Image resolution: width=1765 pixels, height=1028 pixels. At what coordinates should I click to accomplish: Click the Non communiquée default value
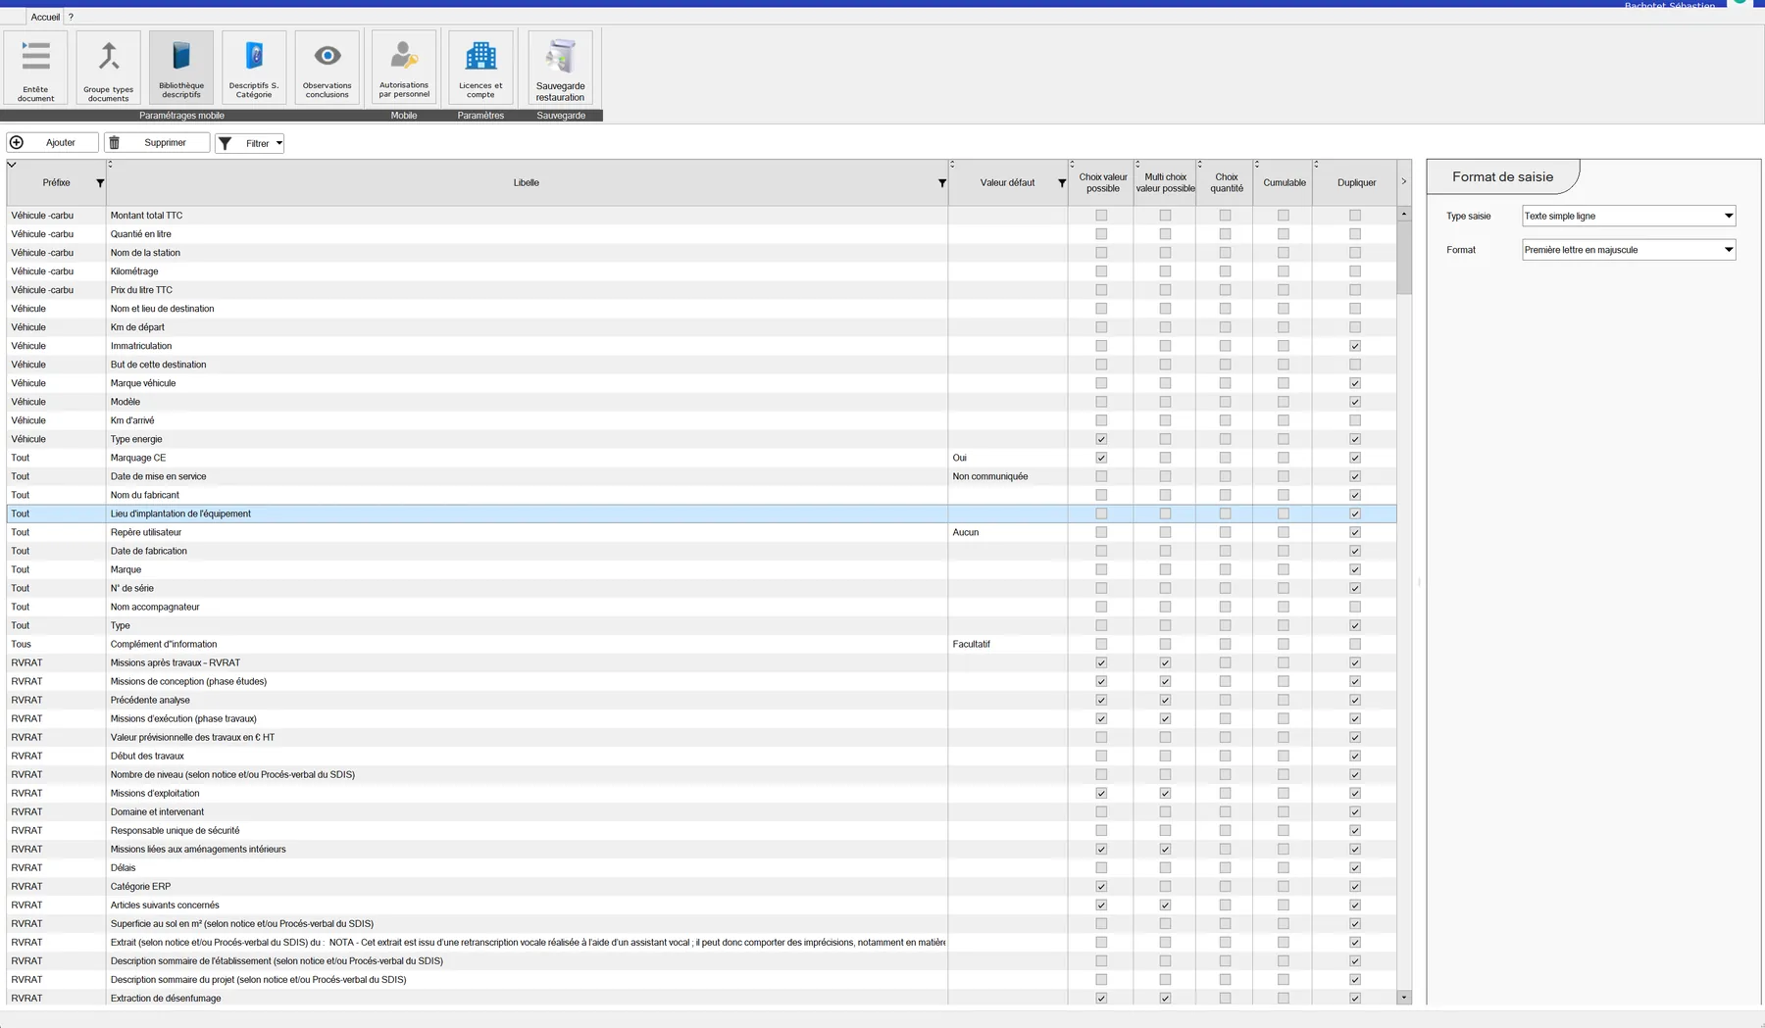[x=1008, y=476]
